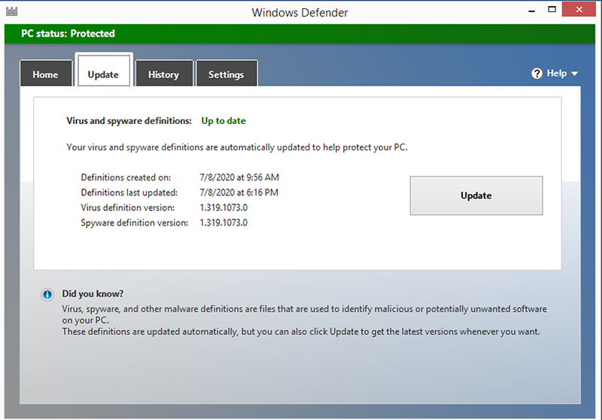Click the green Up to date status text

tap(223, 120)
